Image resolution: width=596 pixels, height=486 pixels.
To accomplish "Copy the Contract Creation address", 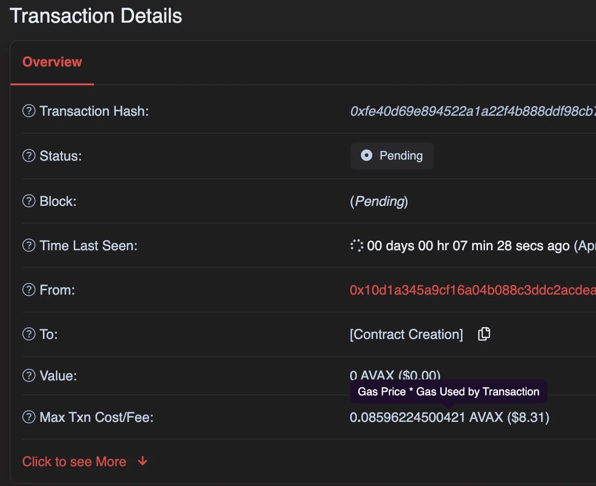I will tap(484, 334).
